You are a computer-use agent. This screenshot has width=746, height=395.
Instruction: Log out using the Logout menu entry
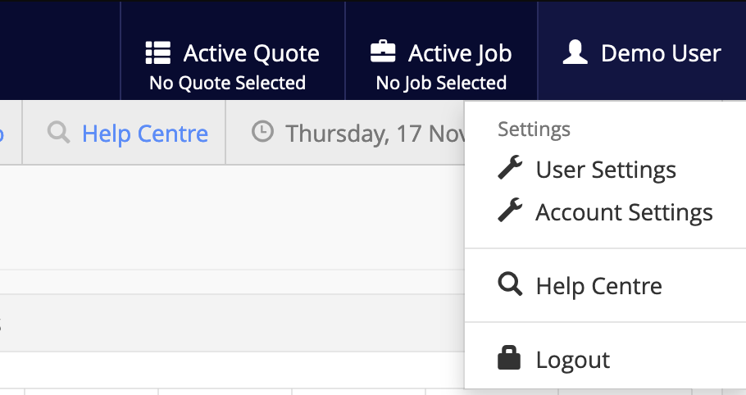click(572, 360)
